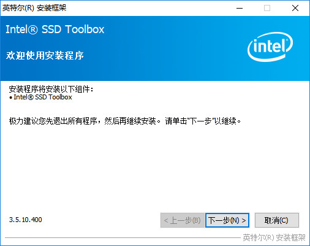Click the version number 3.5.10.400
Screen dimensions: 310x246
25,220
